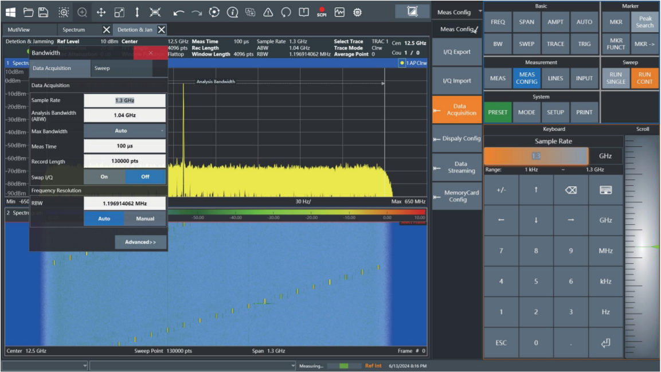Open Dispaly Config side panel
Image resolution: width=661 pixels, height=372 pixels.
pyautogui.click(x=457, y=138)
